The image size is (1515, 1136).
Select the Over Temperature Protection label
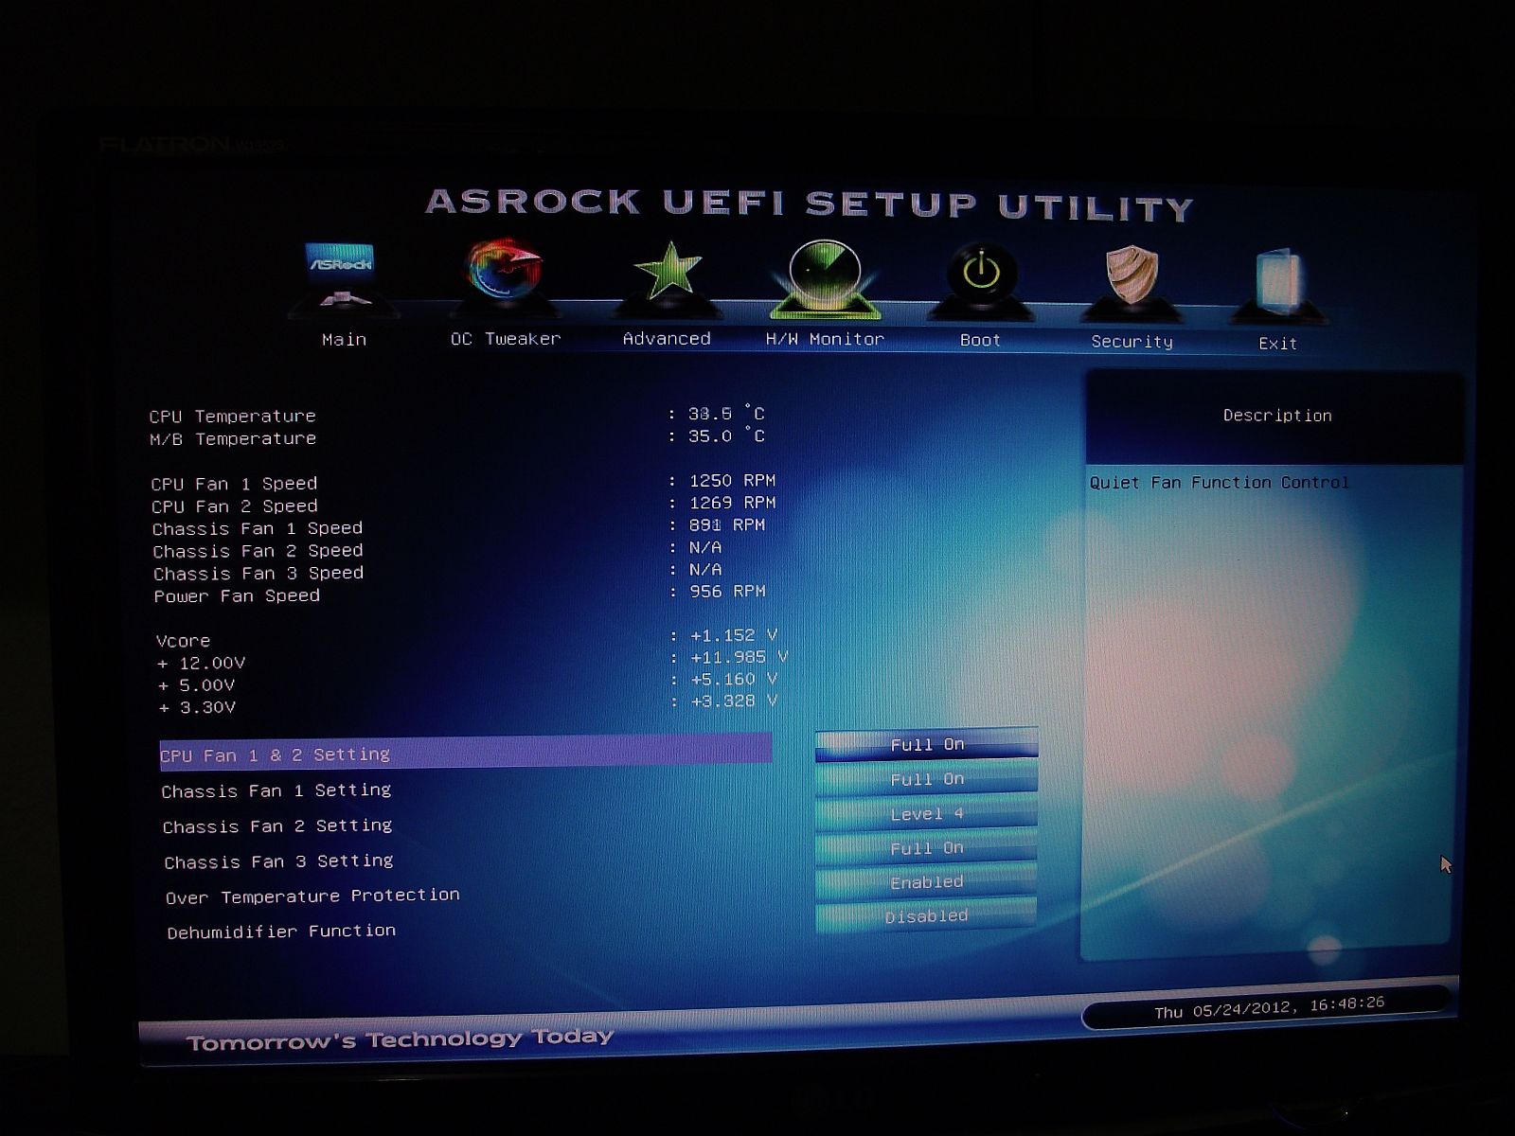click(312, 896)
